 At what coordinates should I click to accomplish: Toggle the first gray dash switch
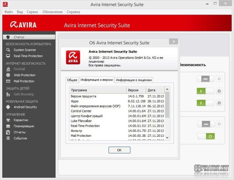205,79
